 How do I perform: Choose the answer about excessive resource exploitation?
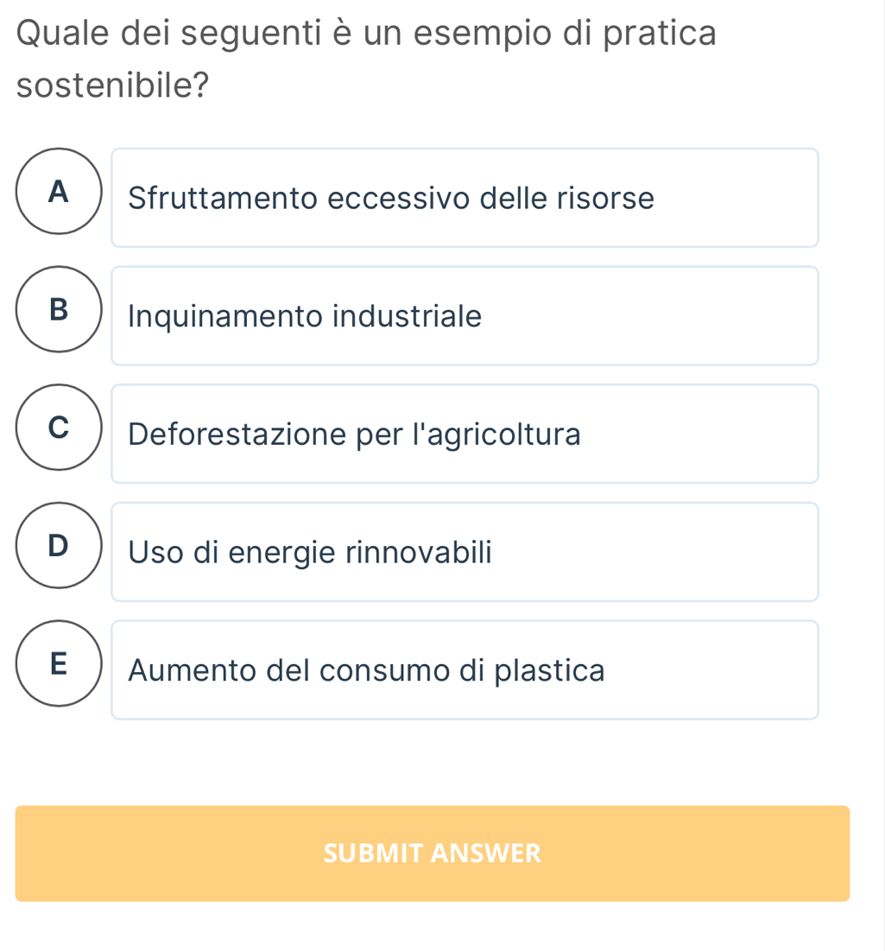click(465, 198)
